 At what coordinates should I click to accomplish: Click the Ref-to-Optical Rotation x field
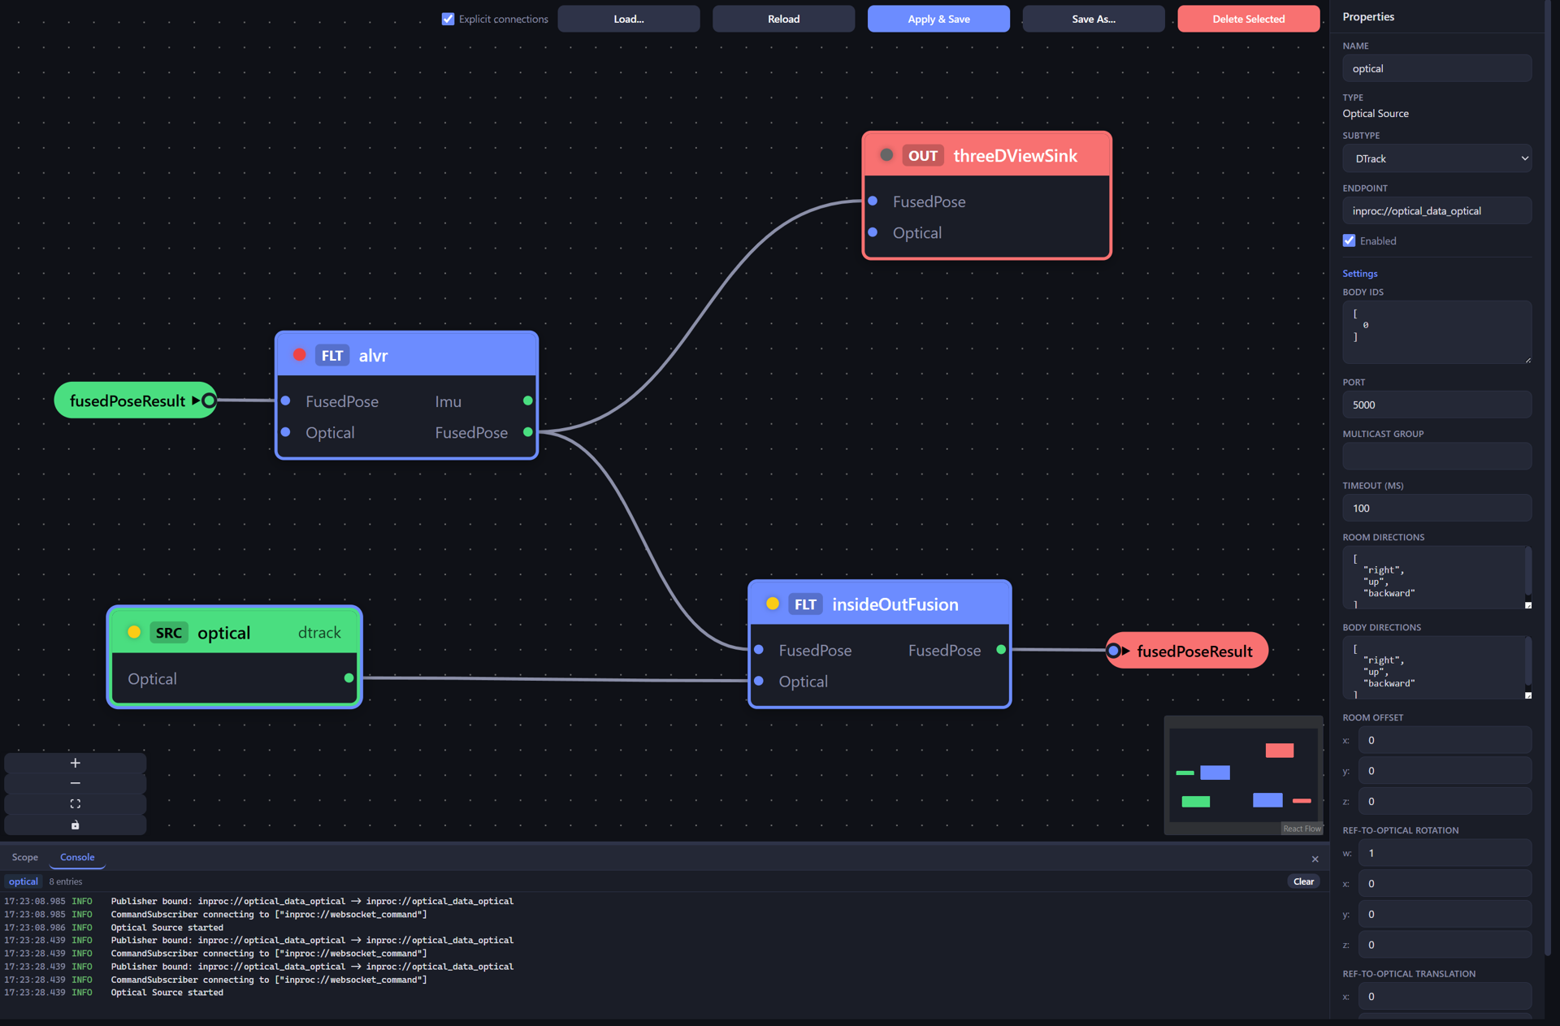pyautogui.click(x=1445, y=883)
